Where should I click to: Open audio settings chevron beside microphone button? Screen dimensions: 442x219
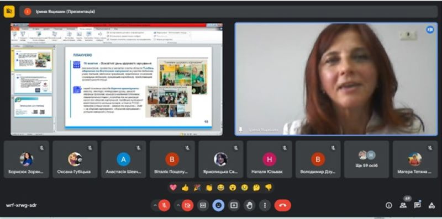coord(155,206)
